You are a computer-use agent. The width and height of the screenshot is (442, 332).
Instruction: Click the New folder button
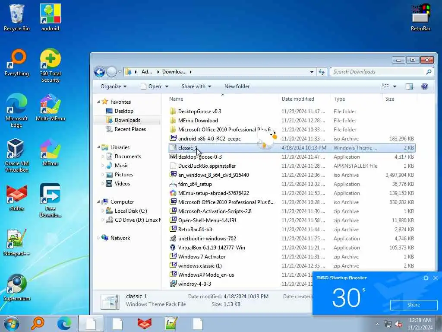(237, 86)
